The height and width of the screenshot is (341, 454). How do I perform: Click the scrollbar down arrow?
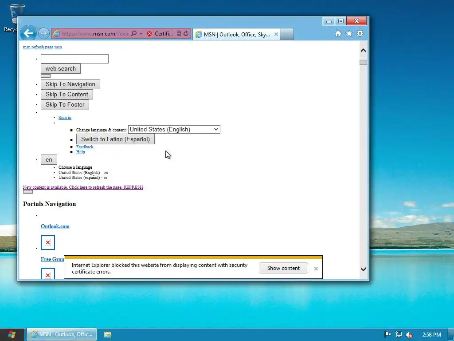tap(364, 269)
